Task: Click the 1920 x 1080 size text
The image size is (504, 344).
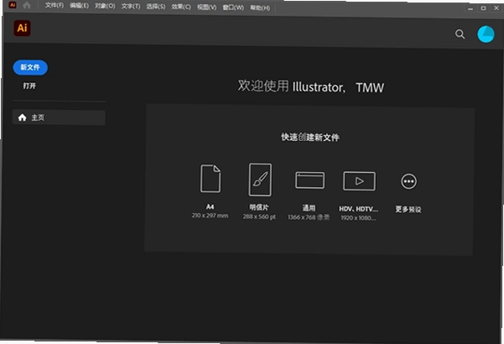Action: click(358, 218)
